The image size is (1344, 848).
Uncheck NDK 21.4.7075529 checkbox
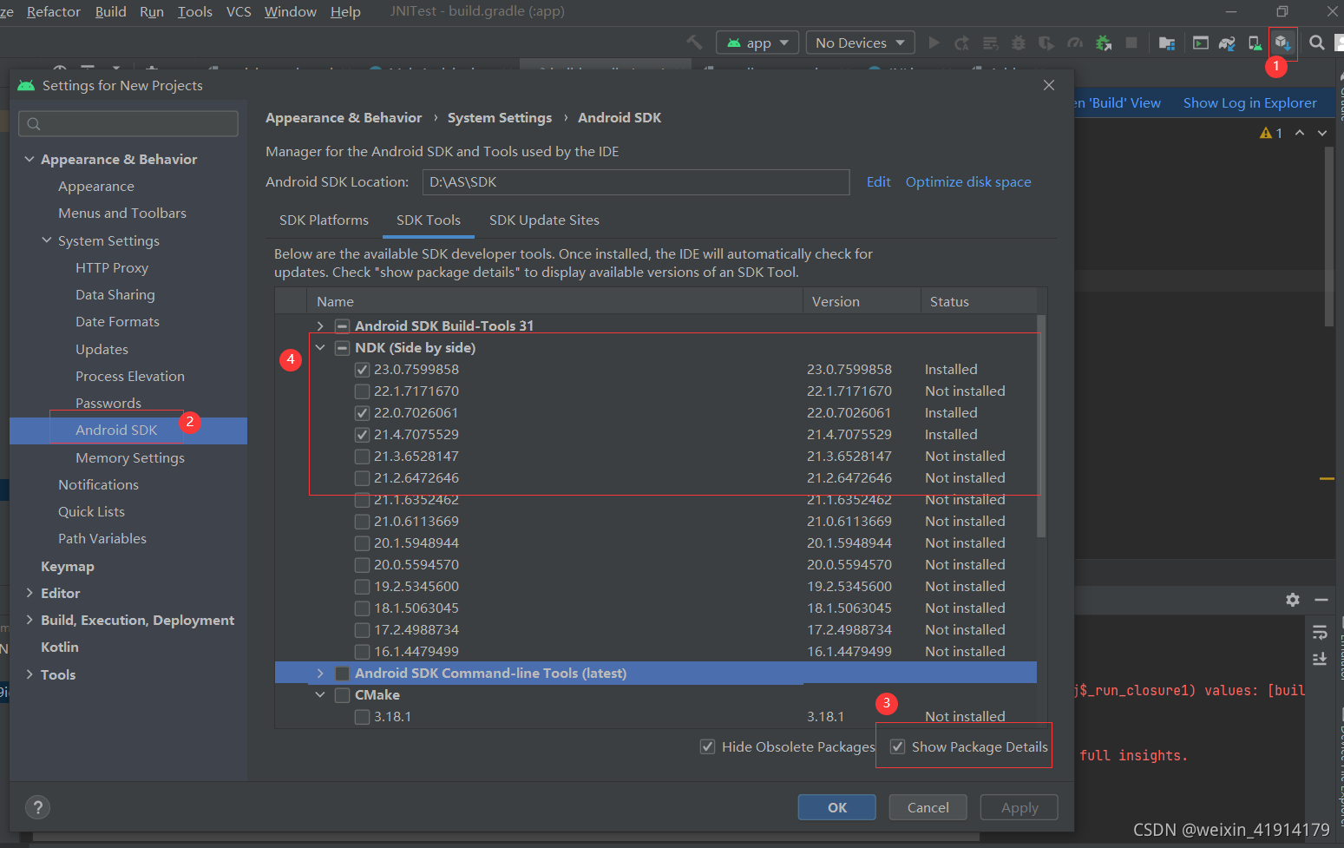tap(363, 435)
